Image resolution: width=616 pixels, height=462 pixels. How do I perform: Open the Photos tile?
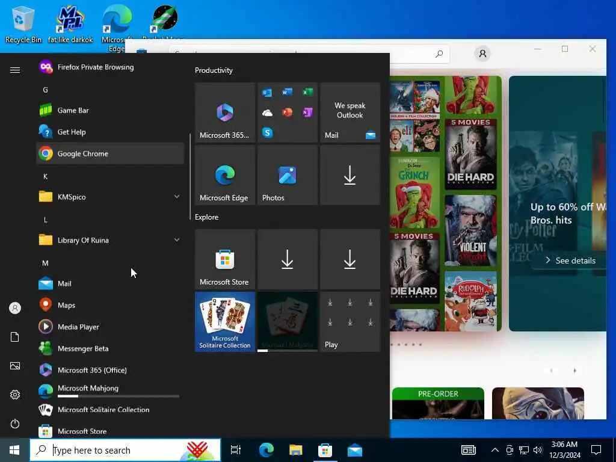click(288, 175)
